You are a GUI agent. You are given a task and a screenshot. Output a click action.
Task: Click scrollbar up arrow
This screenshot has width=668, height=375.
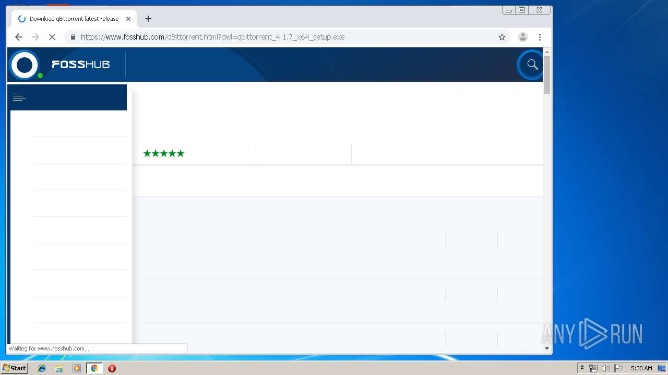pos(547,52)
